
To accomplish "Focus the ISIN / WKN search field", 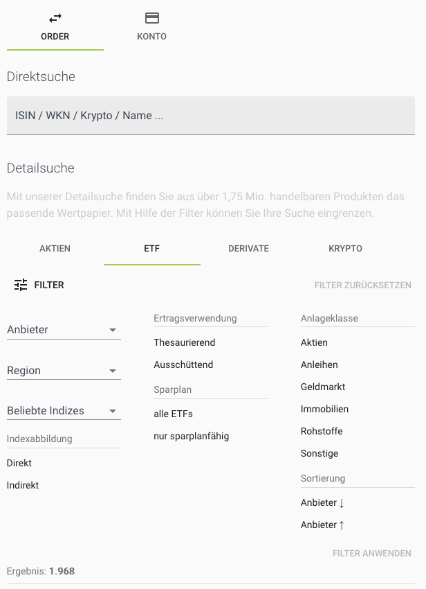I will pos(210,116).
